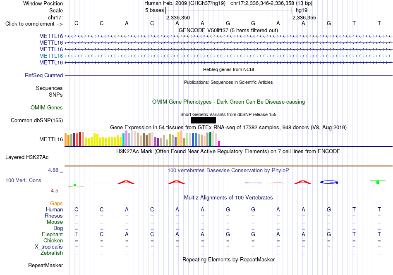Select the black dbSNP variant block
Image resolution: width=393 pixels, height=275 pixels.
pos(203,120)
